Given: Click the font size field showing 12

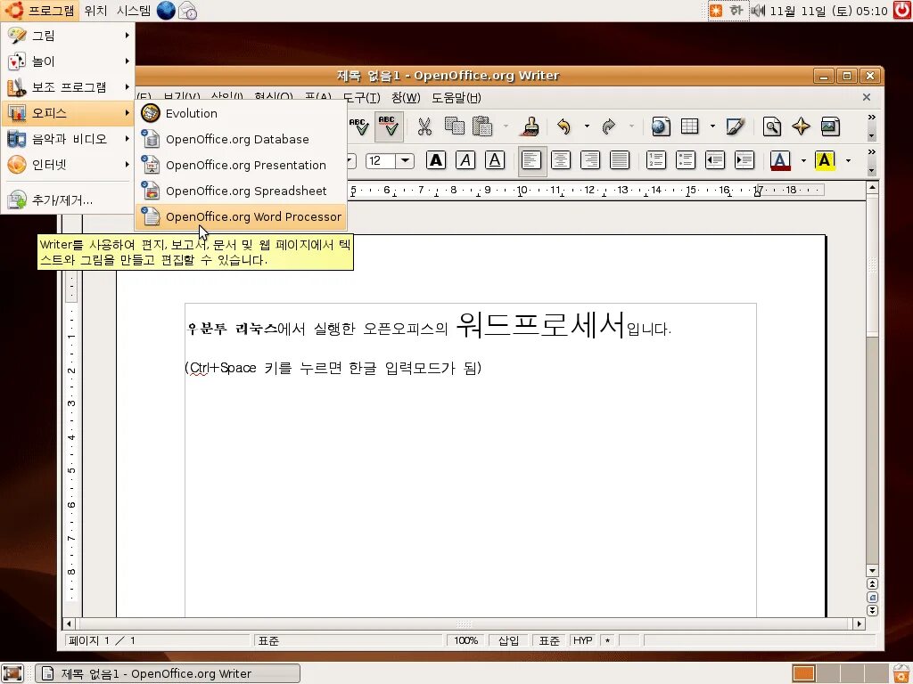Looking at the screenshot, I should (x=381, y=160).
